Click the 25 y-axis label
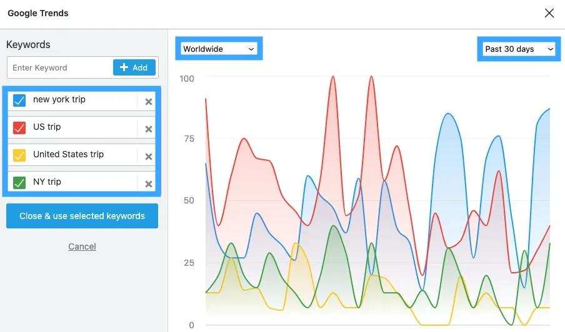Image resolution: width=565 pixels, height=332 pixels. 189,263
